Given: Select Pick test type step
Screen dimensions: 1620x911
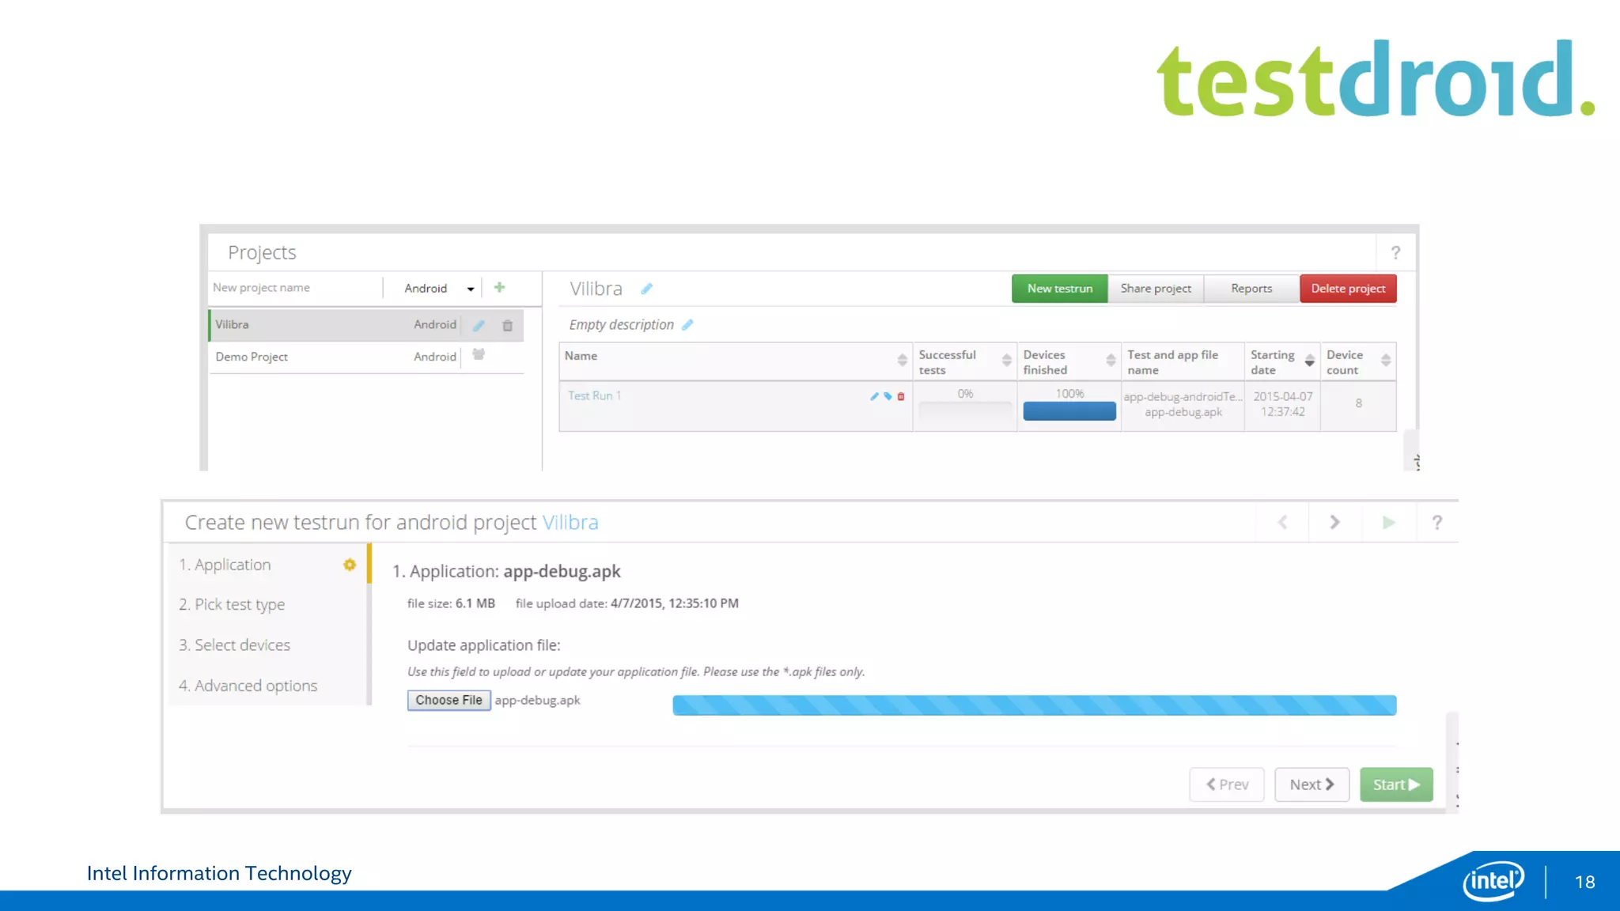Looking at the screenshot, I should [232, 605].
